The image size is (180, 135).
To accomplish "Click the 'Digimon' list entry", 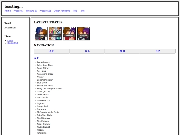I will (41, 103).
